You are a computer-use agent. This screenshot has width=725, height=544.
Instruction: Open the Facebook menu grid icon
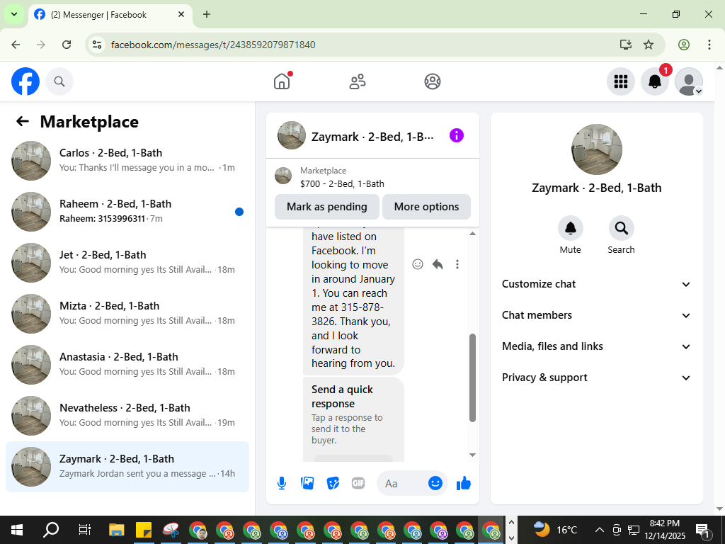pyautogui.click(x=620, y=81)
